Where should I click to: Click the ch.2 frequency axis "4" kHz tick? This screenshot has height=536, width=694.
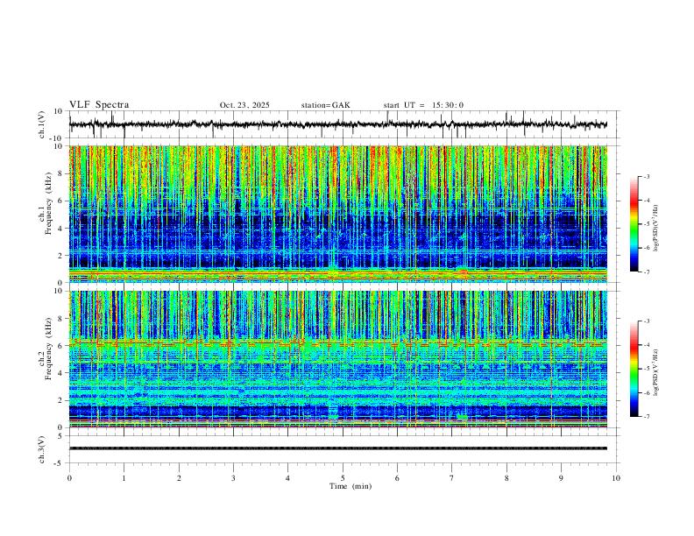[x=61, y=373]
